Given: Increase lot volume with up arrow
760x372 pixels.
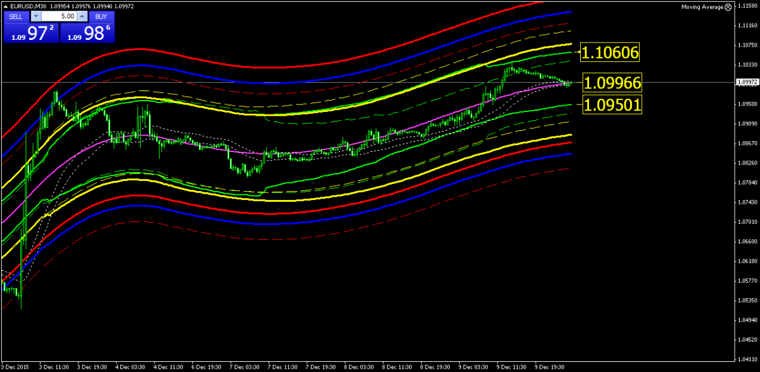Looking at the screenshot, I should coord(82,16).
